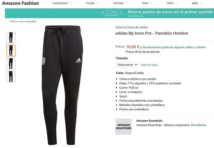Expand the HOMBRE menu
Screen dimensions: 214x148
tap(120, 3)
